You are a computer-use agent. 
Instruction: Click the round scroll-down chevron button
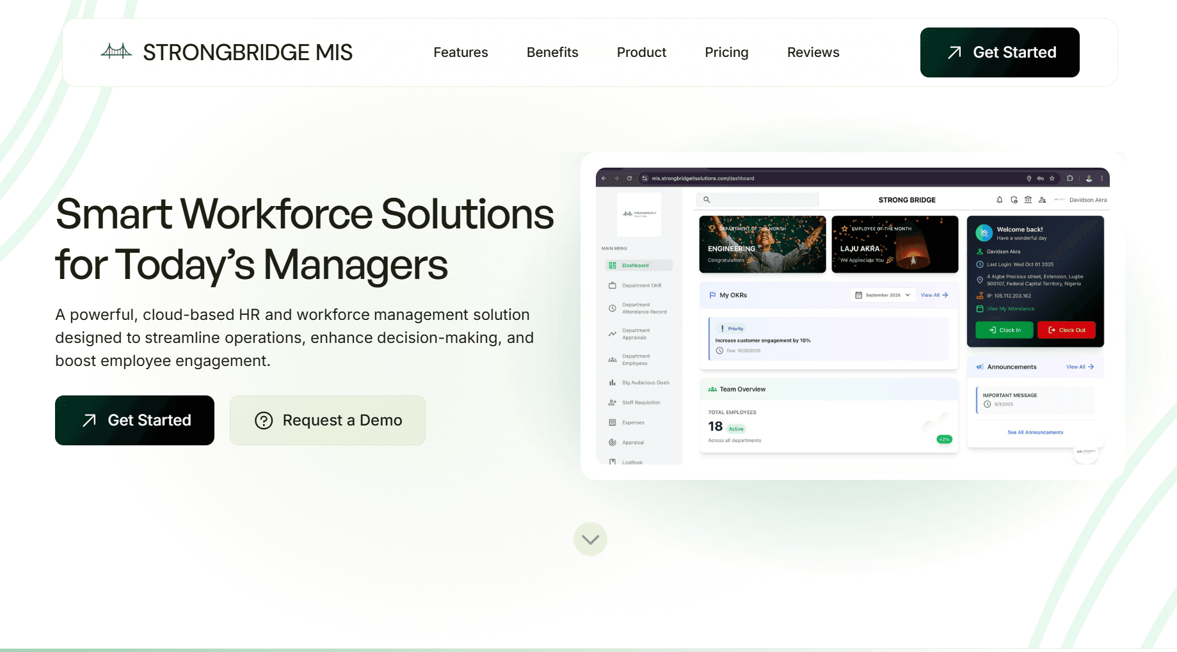(590, 539)
